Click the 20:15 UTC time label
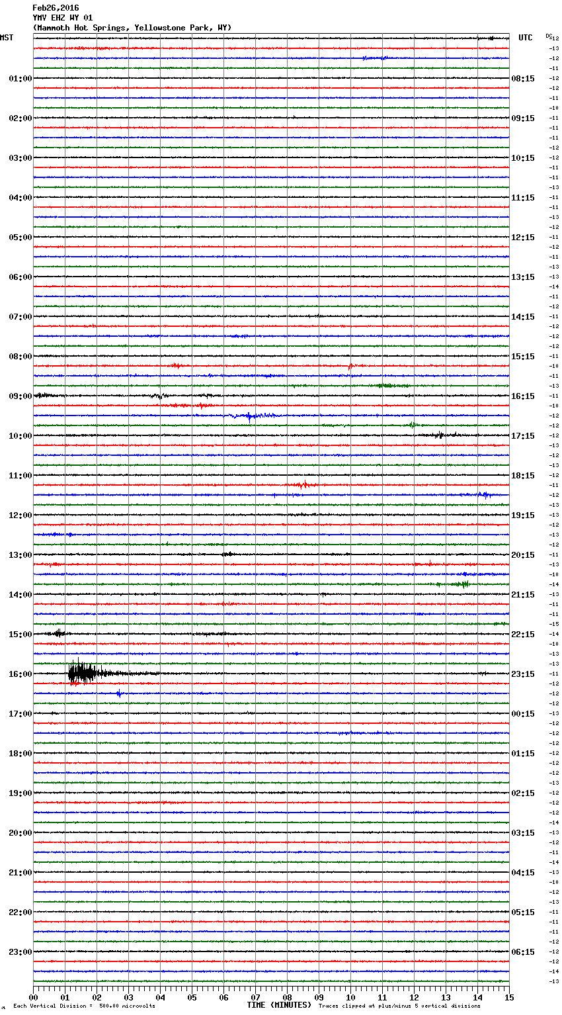Image resolution: width=562 pixels, height=1015 pixels. 523,555
